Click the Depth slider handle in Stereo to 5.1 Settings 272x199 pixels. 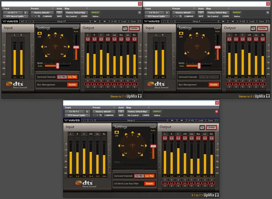pyautogui.click(x=218, y=47)
